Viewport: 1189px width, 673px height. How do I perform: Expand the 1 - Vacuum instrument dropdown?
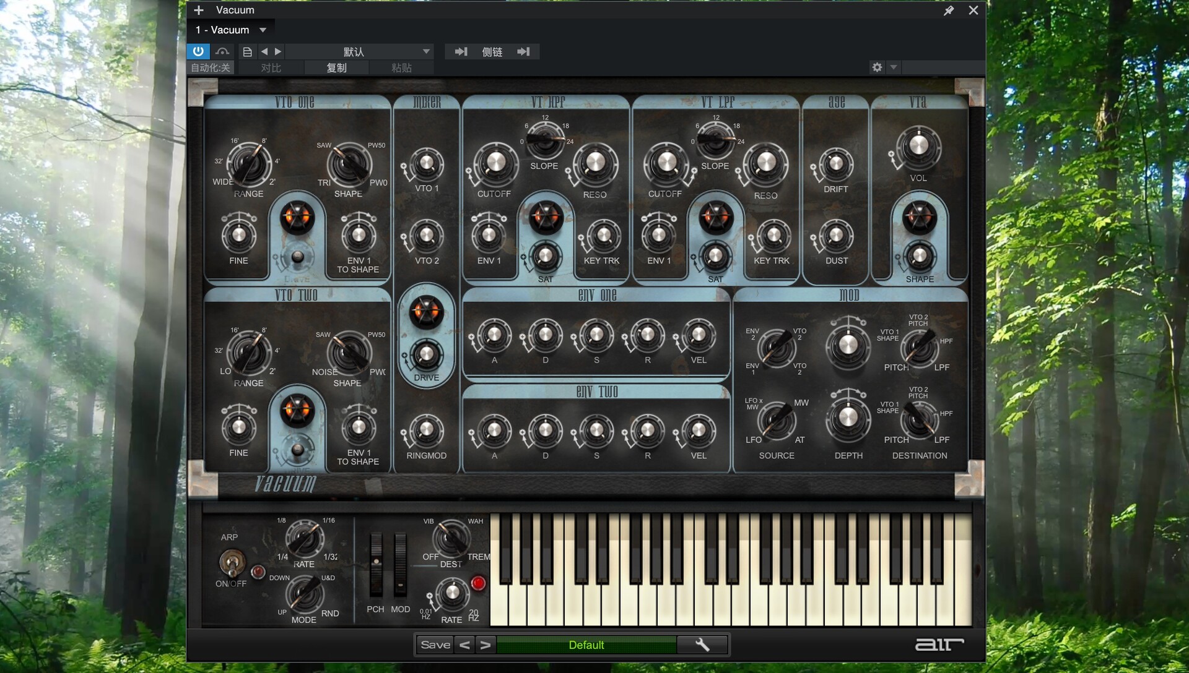click(x=263, y=30)
